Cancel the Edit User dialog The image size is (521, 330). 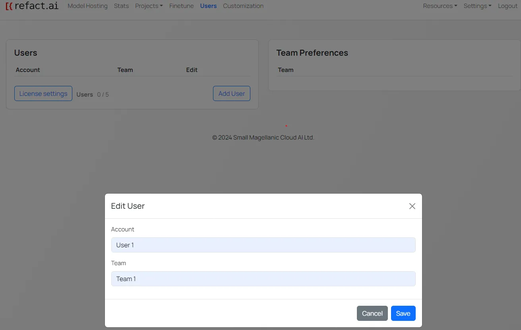(x=372, y=313)
